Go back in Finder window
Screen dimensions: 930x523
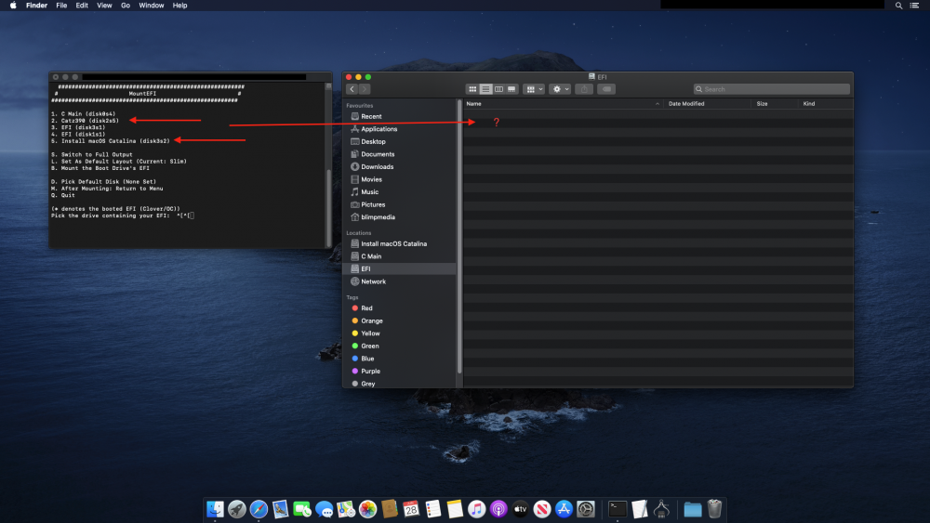[352, 89]
